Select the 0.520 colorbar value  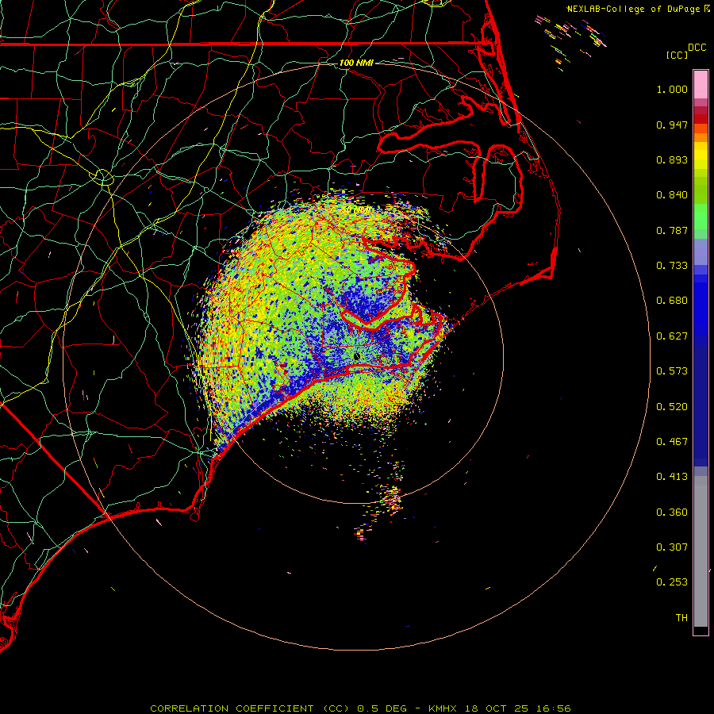coord(672,407)
